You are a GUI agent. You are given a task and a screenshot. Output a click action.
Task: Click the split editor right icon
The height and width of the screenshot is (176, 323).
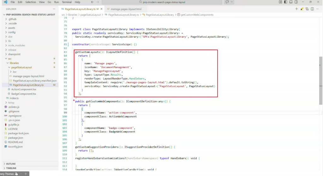313,9
